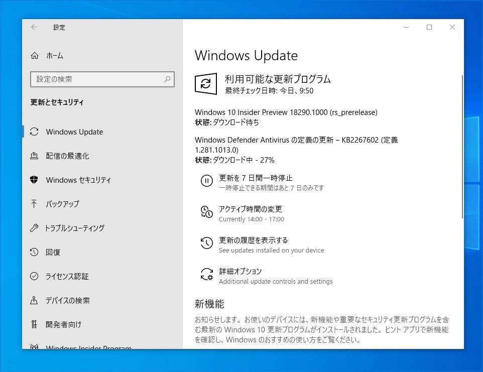This screenshot has width=483, height=372.
Task: Click the back arrow in Settings title bar
Action: click(34, 27)
